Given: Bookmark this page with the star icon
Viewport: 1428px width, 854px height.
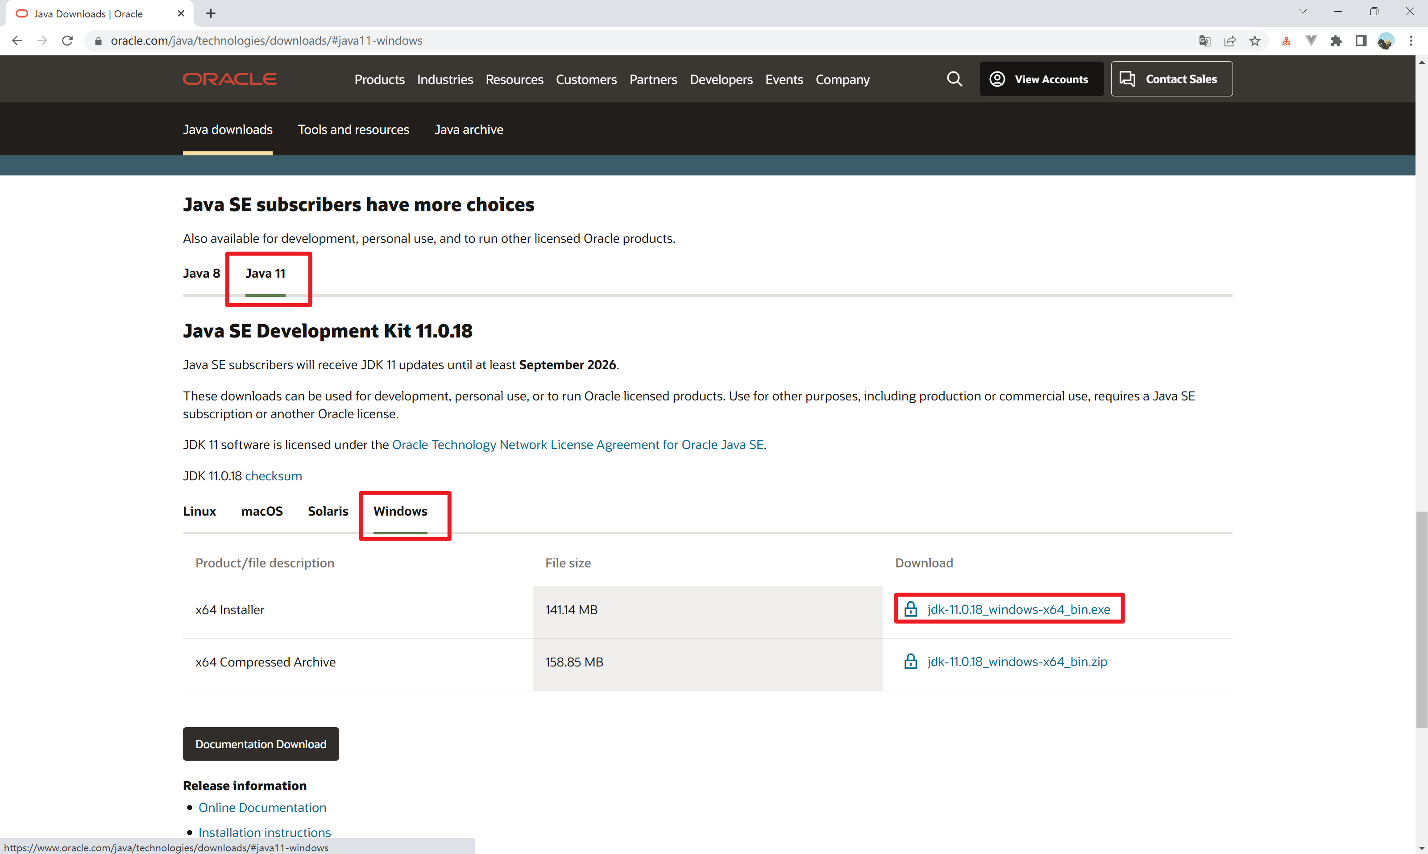Looking at the screenshot, I should [1255, 41].
